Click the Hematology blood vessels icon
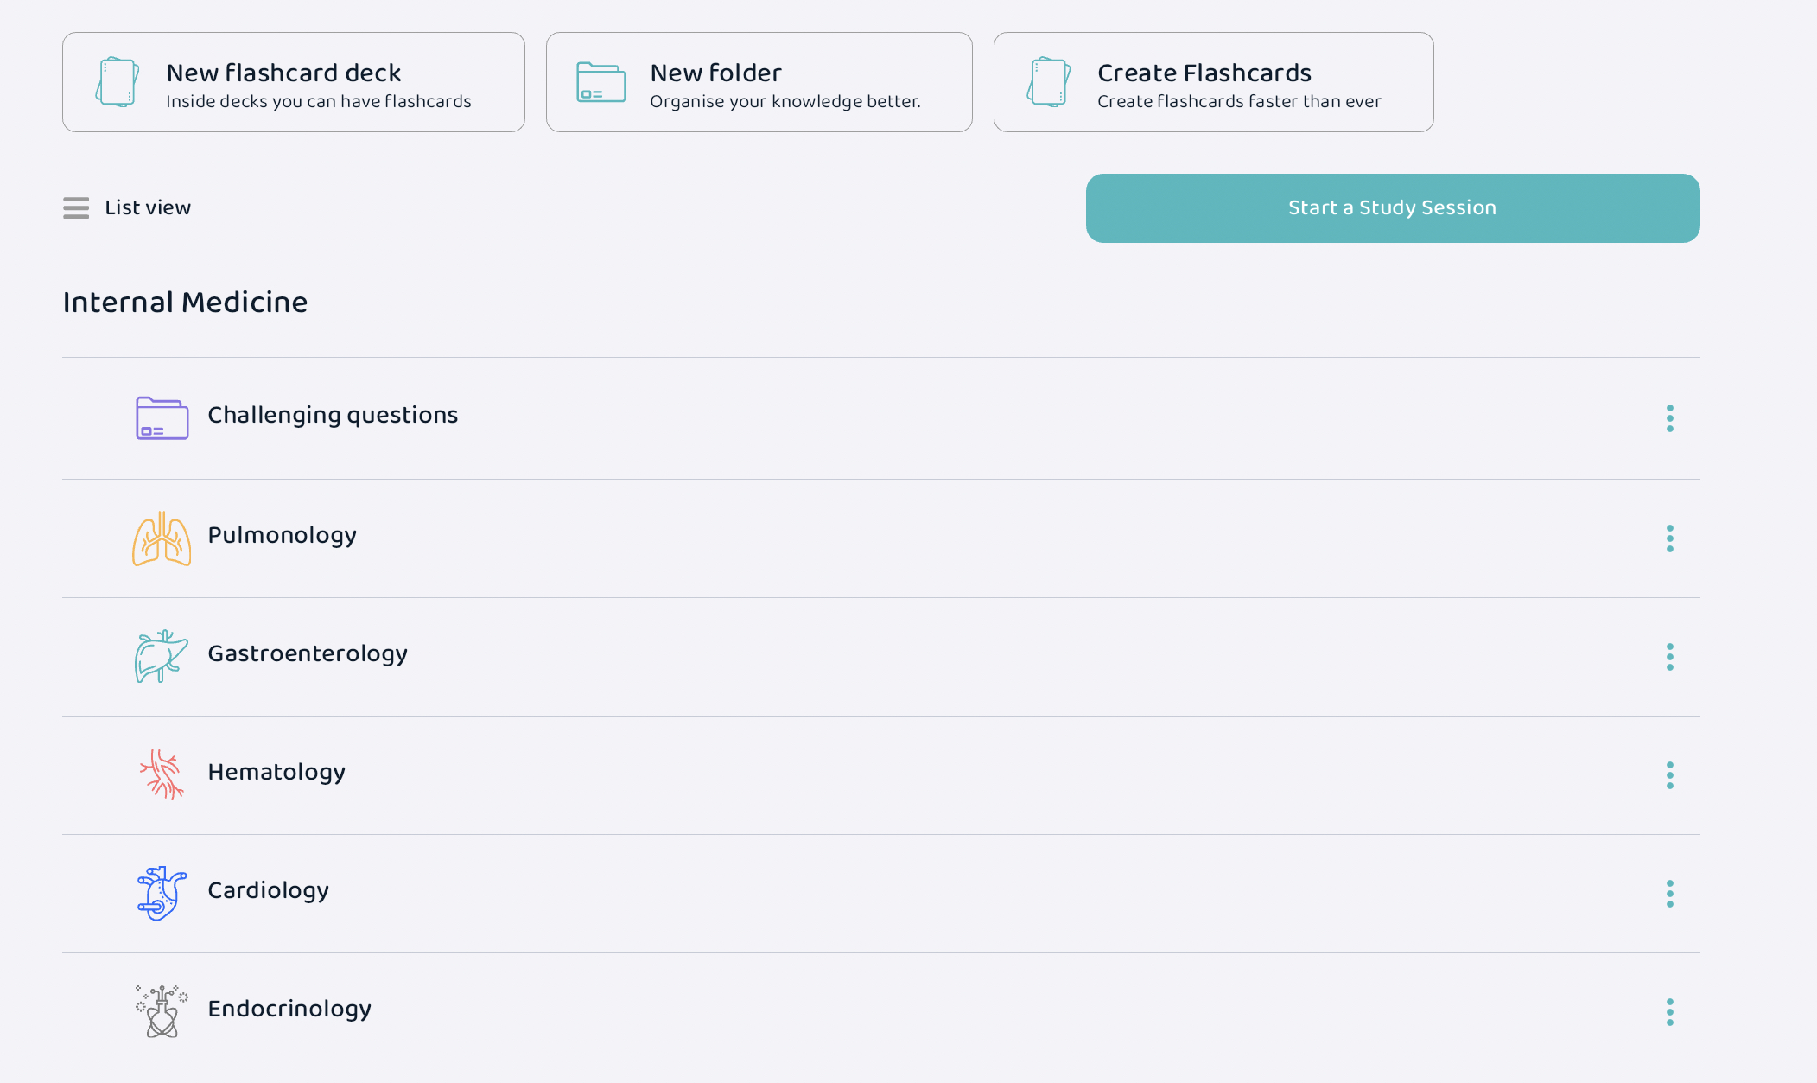Viewport: 1817px width, 1083px height. (162, 774)
